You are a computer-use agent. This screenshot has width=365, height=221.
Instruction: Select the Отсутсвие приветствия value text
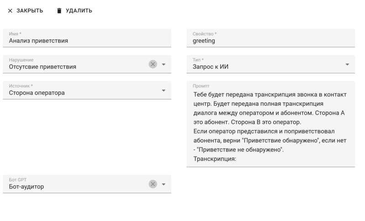pos(42,67)
